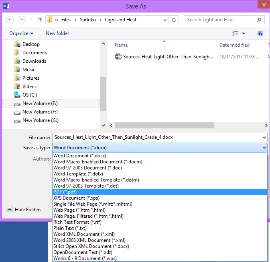270x262 pixels.
Task: Click the Sources_Heat_Light Word file icon
Action: (x=118, y=56)
